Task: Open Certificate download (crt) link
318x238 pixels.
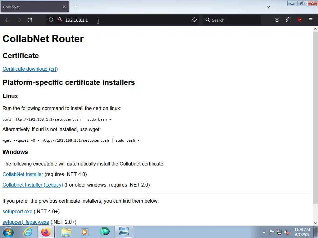Action: click(30, 69)
